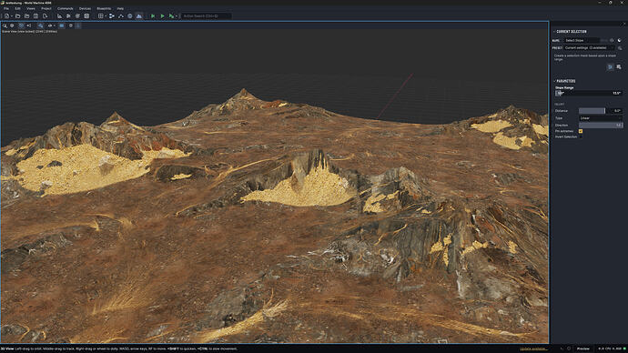Open the Blueprints menu
This screenshot has height=353, width=628.
[x=104, y=8]
